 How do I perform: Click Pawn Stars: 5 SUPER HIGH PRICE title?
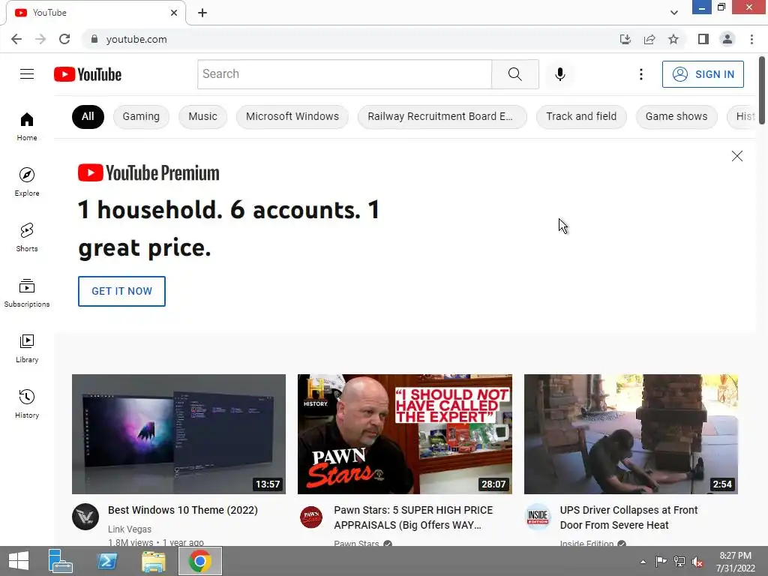point(413,517)
